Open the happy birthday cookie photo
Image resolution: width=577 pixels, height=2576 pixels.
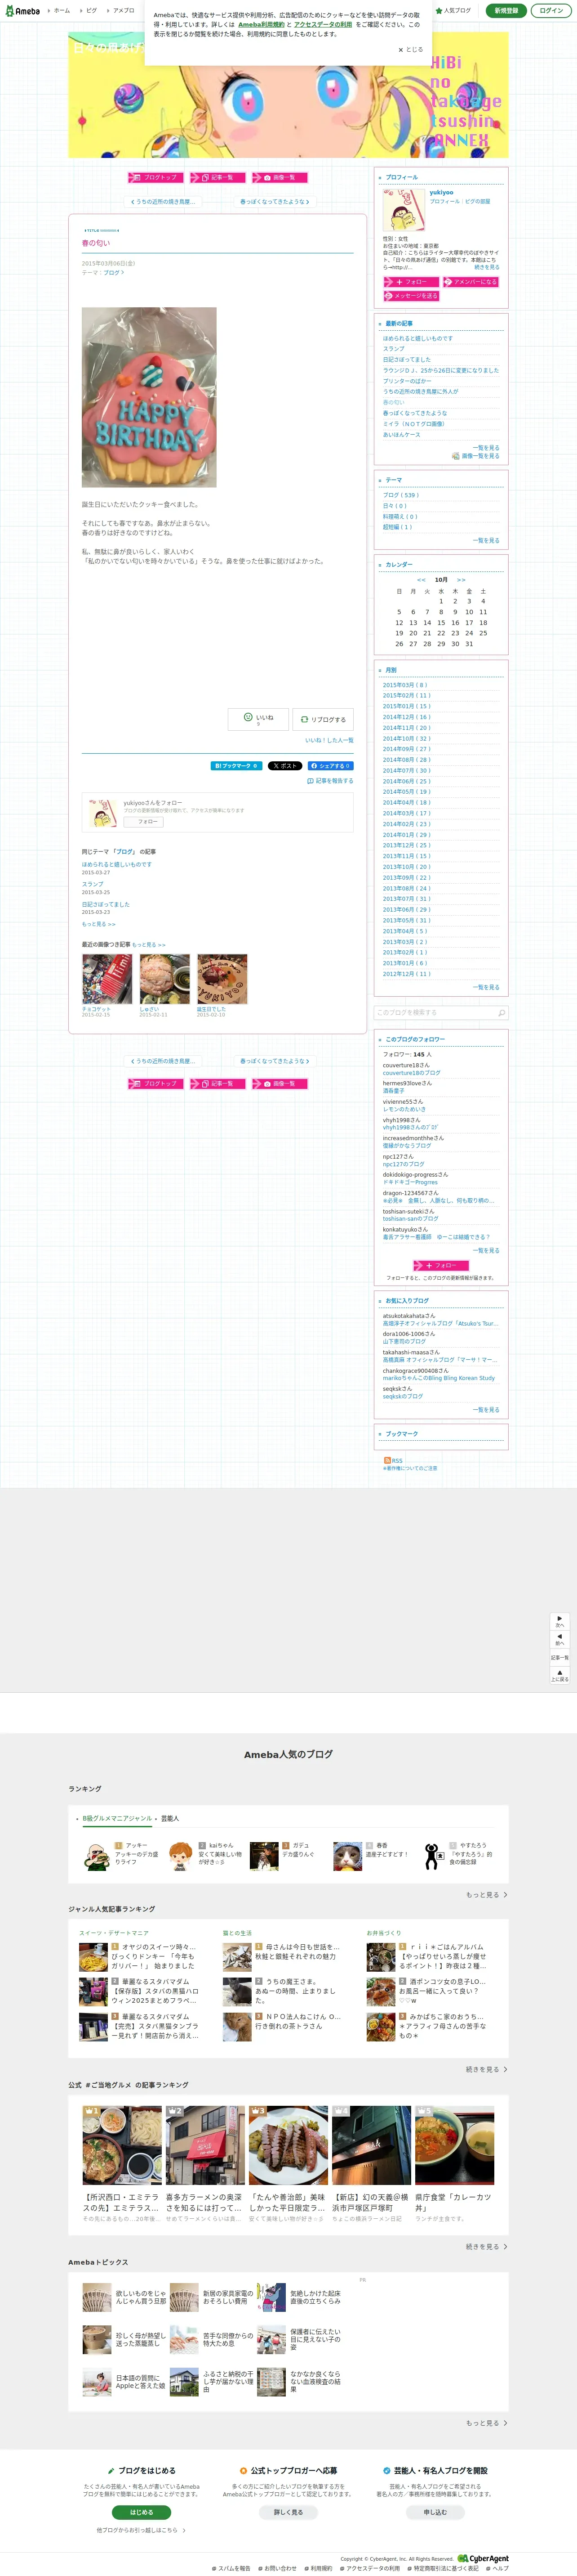pos(149,397)
